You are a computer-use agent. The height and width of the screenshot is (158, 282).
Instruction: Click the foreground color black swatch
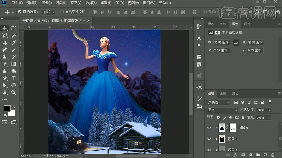point(7,108)
